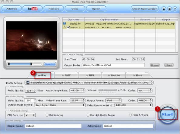Clear the clip list
Viewport: 180px width, 134px height.
(75, 9)
